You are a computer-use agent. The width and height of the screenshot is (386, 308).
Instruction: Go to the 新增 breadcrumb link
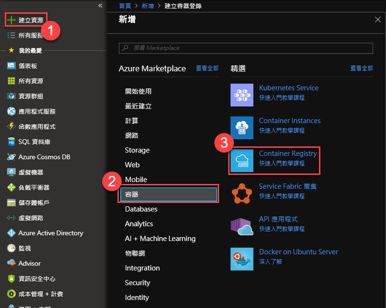pos(147,6)
